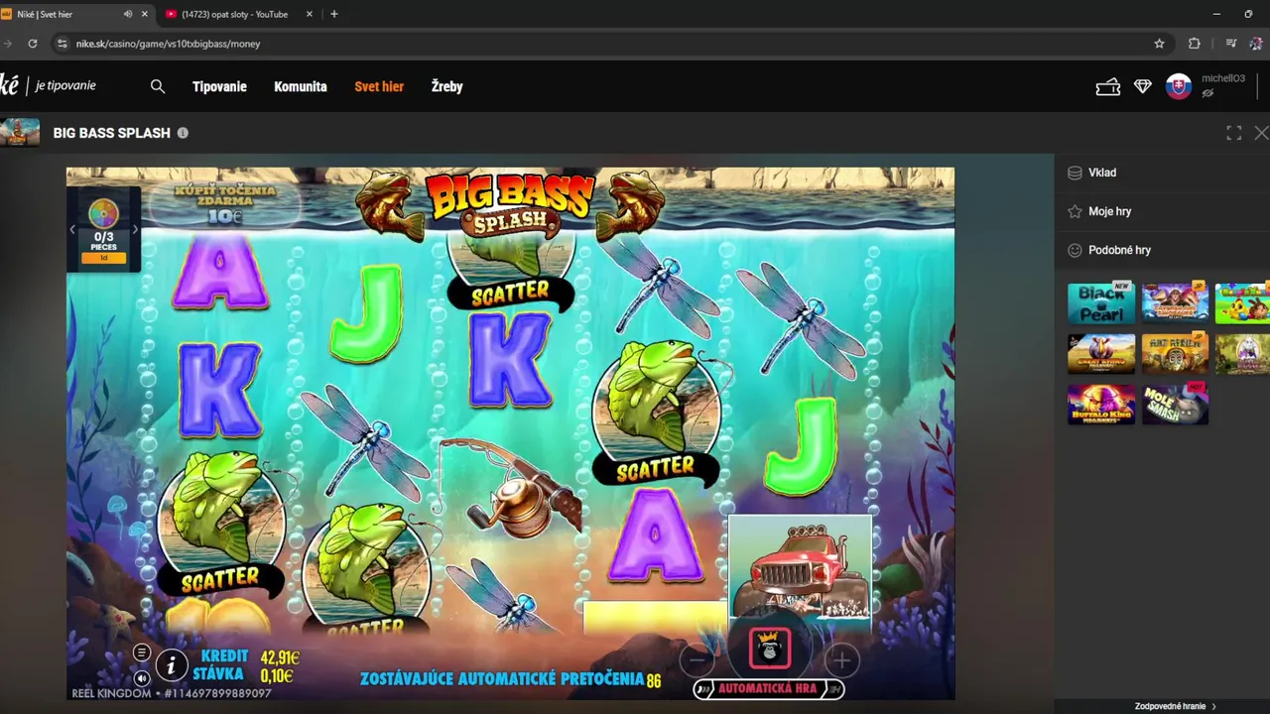Decrease bet with the minus button
This screenshot has height=714, width=1270.
click(698, 659)
